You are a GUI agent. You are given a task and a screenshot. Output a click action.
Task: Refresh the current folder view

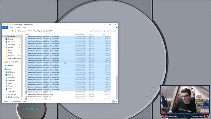pyautogui.click(x=91, y=31)
